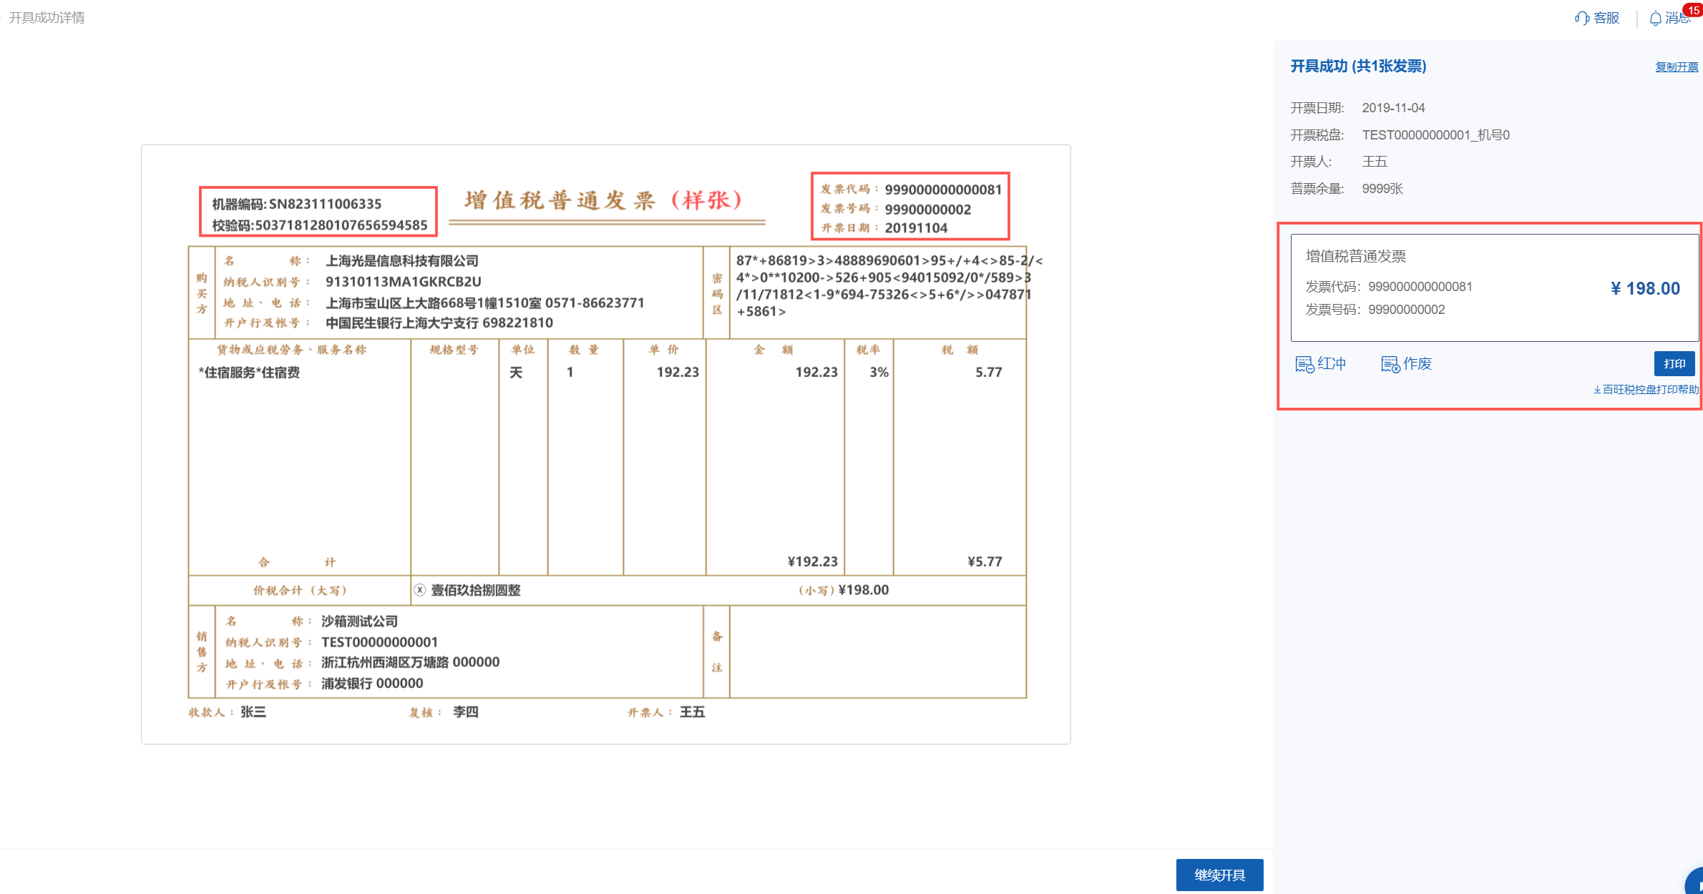Image resolution: width=1703 pixels, height=894 pixels.
Task: Click tax disk value TEST00000000001_机号0
Action: 1435,135
